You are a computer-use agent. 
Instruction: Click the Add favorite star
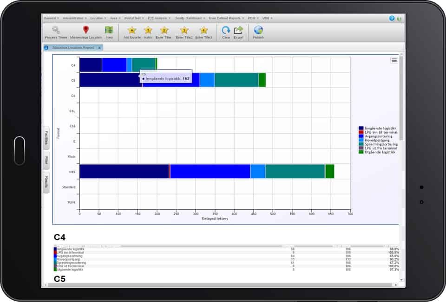tap(131, 32)
